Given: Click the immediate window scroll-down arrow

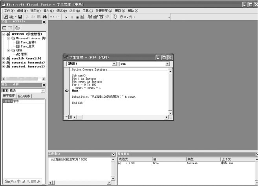Looking at the screenshot, I should point(113,179).
